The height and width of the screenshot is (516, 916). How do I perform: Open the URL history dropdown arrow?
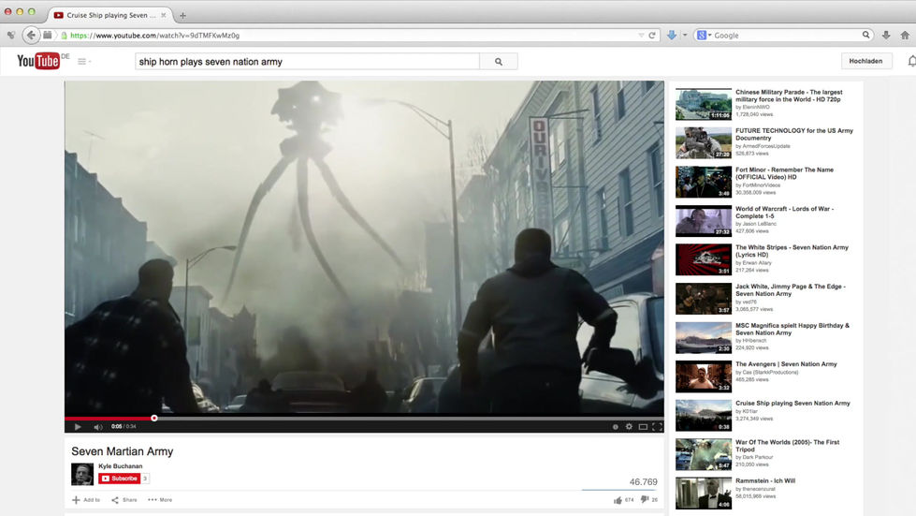[641, 35]
